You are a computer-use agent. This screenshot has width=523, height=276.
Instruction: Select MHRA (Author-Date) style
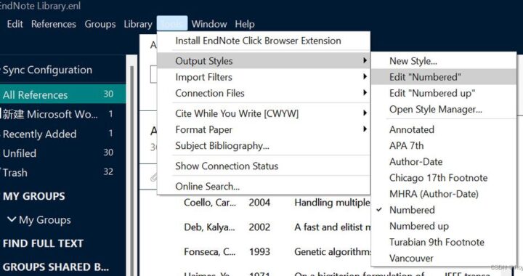point(444,194)
